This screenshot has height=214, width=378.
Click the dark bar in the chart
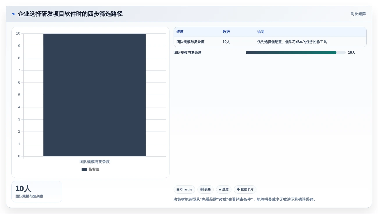tap(94, 95)
